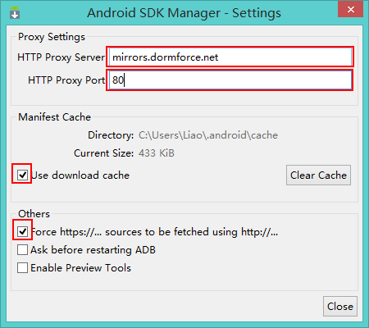Focus the HTTP Proxy Server field
Screen dimensions: 369x328
point(230,57)
